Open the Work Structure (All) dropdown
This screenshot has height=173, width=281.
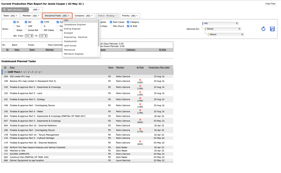[x=36, y=10]
